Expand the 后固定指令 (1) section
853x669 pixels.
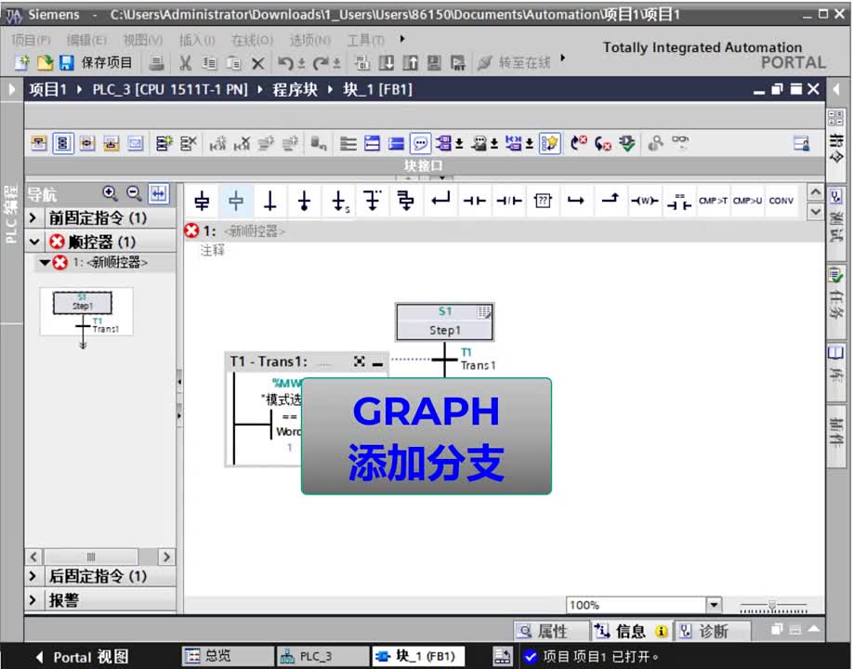[33, 576]
